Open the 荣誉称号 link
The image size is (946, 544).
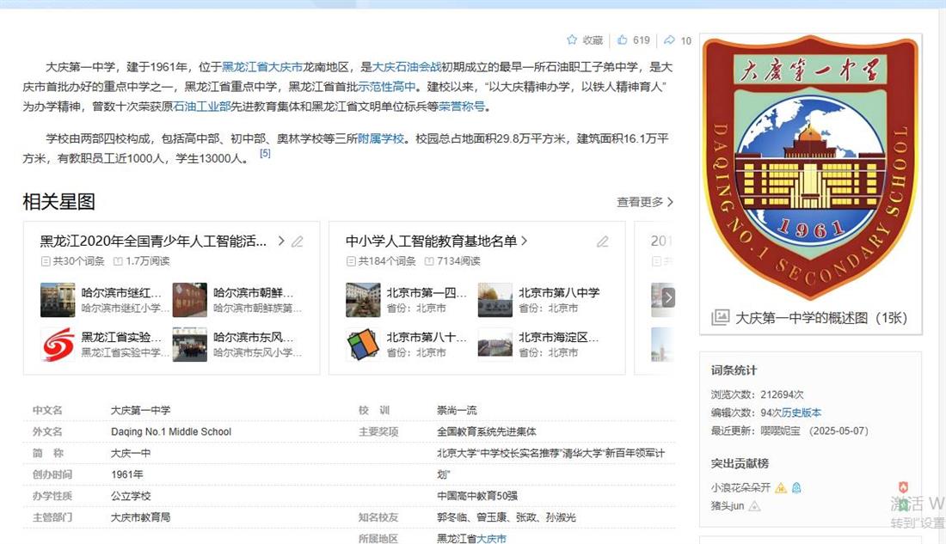click(x=462, y=107)
